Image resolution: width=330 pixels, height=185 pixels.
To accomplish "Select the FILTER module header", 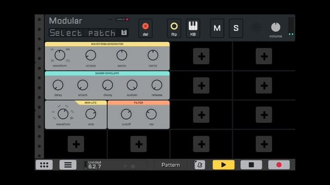I will pos(139,103).
